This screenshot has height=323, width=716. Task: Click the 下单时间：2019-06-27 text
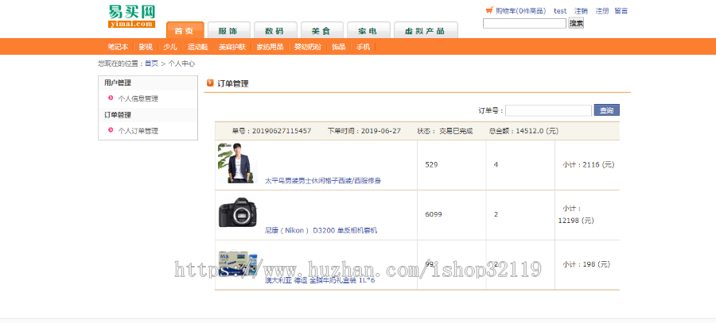click(x=364, y=131)
